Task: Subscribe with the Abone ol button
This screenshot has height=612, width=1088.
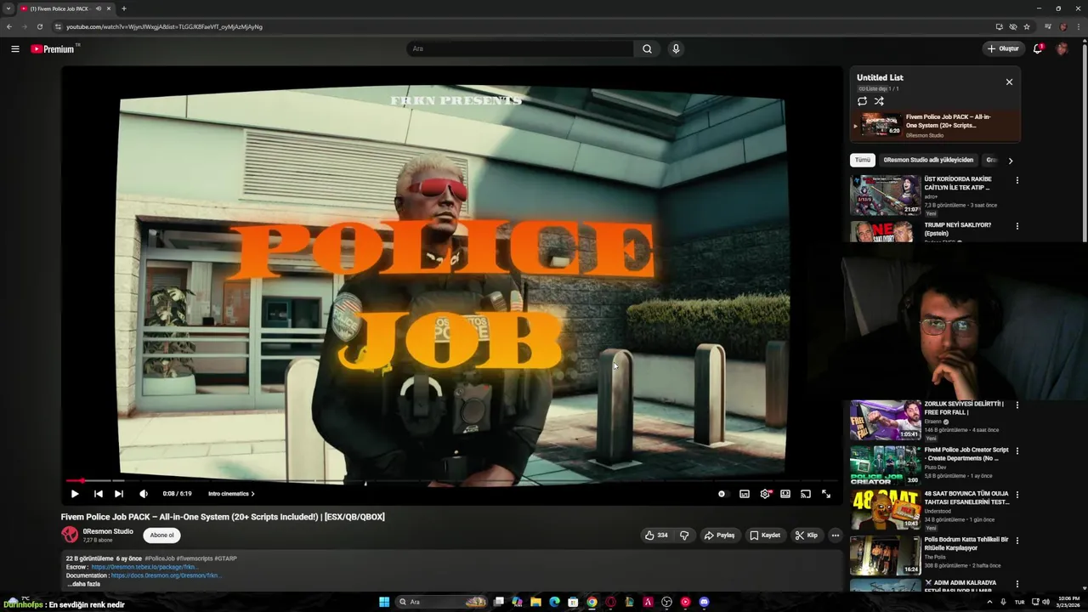Action: [x=161, y=535]
